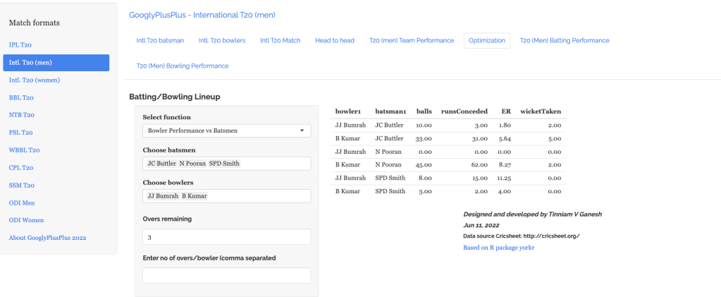Focus the Overs remaining input box
The width and height of the screenshot is (721, 297).
[x=226, y=237]
